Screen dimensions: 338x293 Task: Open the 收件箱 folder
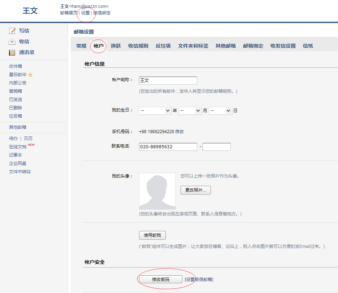pyautogui.click(x=16, y=66)
